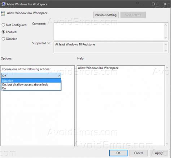Maximize the policy dialog window
Image resolution: width=171 pixels, height=158 pixels.
point(153,4)
